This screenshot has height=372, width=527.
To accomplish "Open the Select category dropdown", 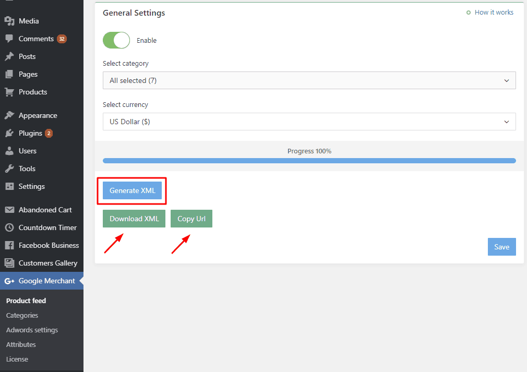I will 309,80.
